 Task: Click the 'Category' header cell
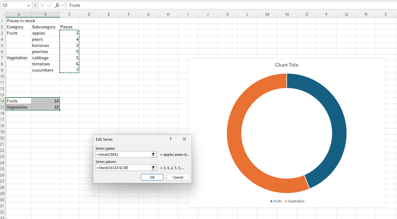click(19, 27)
